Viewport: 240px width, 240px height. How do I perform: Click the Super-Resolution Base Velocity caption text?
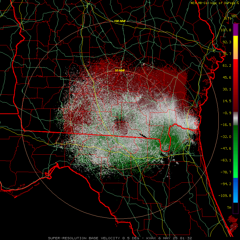click(120, 238)
